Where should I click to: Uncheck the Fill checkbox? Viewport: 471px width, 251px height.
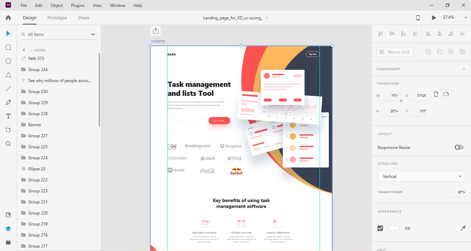380,228
